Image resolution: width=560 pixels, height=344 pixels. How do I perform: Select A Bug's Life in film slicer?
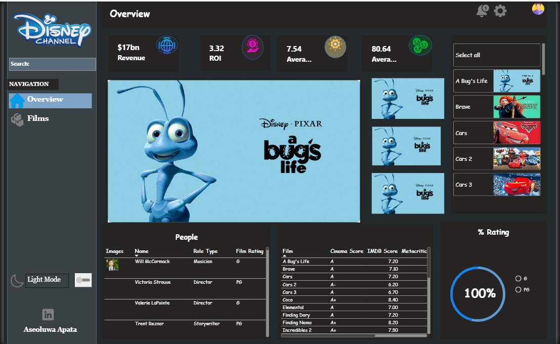click(x=497, y=81)
